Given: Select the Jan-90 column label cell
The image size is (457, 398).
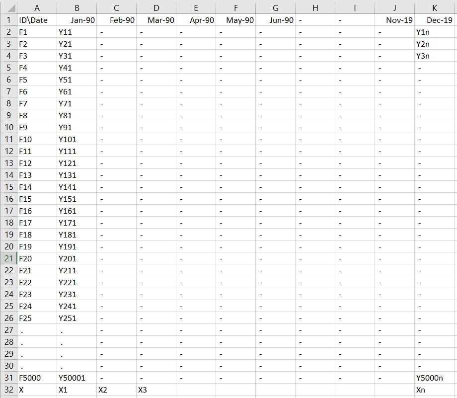Looking at the screenshot, I should [76, 20].
